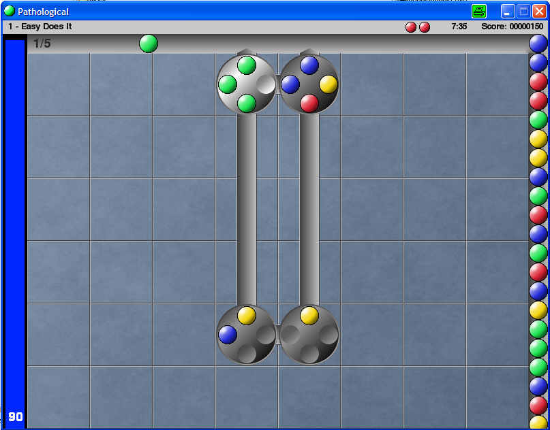This screenshot has width=550, height=430.
Task: Click second red marble beside the timer
Action: [x=425, y=27]
